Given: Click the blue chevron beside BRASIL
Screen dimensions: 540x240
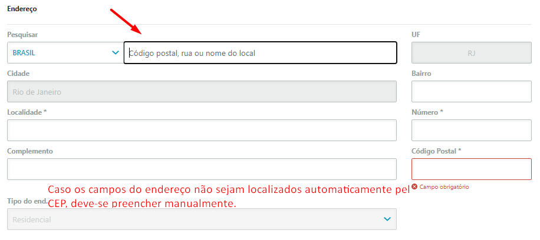Looking at the screenshot, I should click(116, 52).
